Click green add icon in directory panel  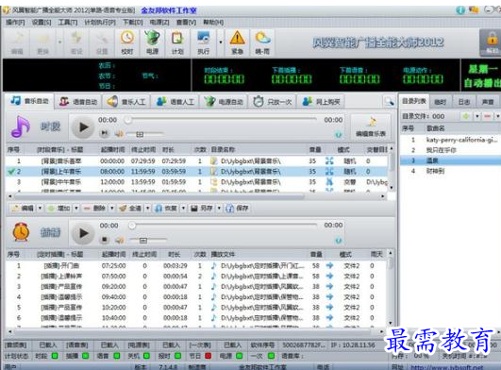point(465,116)
